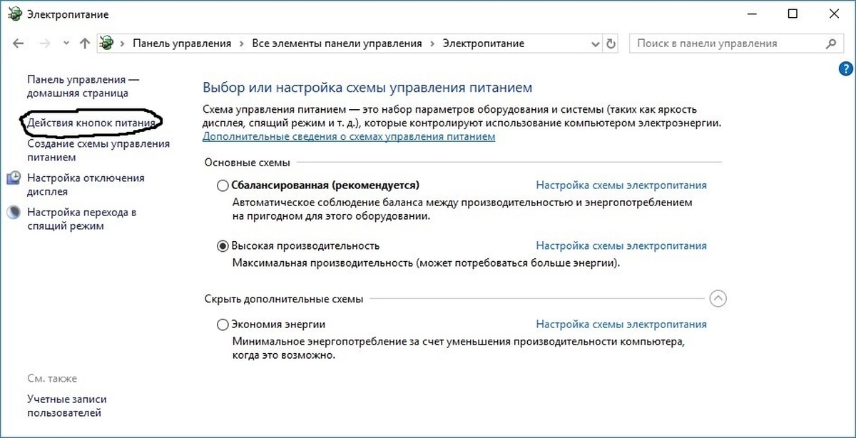
Task: Open the address bar dropdown arrow
Action: click(x=596, y=43)
